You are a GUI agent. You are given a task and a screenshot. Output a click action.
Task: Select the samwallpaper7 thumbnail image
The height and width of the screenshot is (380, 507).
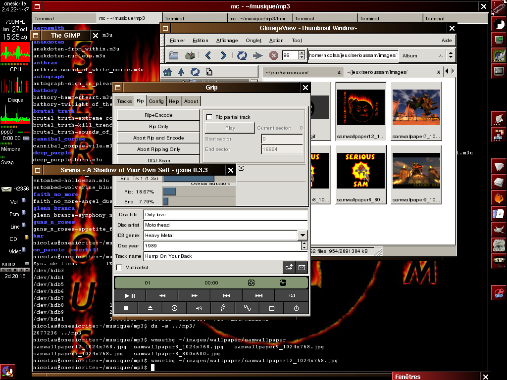click(416, 107)
